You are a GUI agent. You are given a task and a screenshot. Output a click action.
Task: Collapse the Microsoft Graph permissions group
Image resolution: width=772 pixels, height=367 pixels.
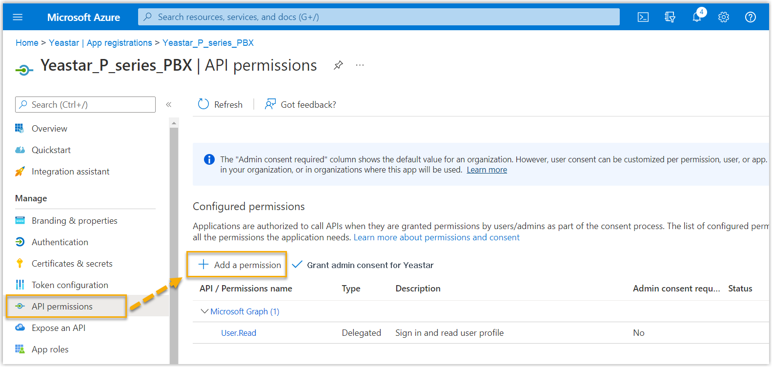pyautogui.click(x=204, y=311)
